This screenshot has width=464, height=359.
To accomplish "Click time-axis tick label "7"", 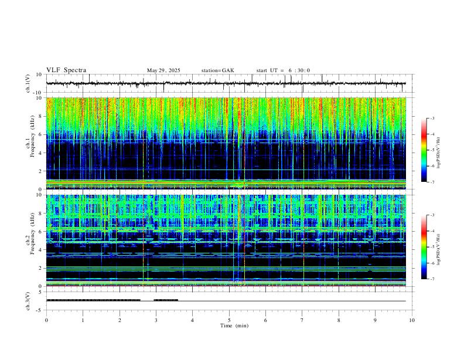I will point(302,320).
